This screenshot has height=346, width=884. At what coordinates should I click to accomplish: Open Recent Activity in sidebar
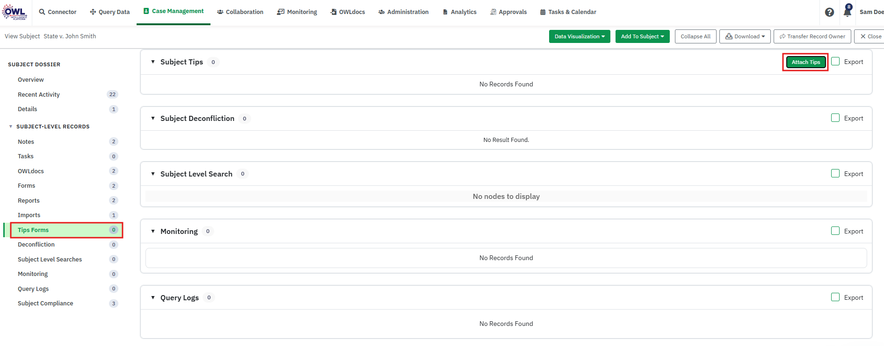point(39,94)
